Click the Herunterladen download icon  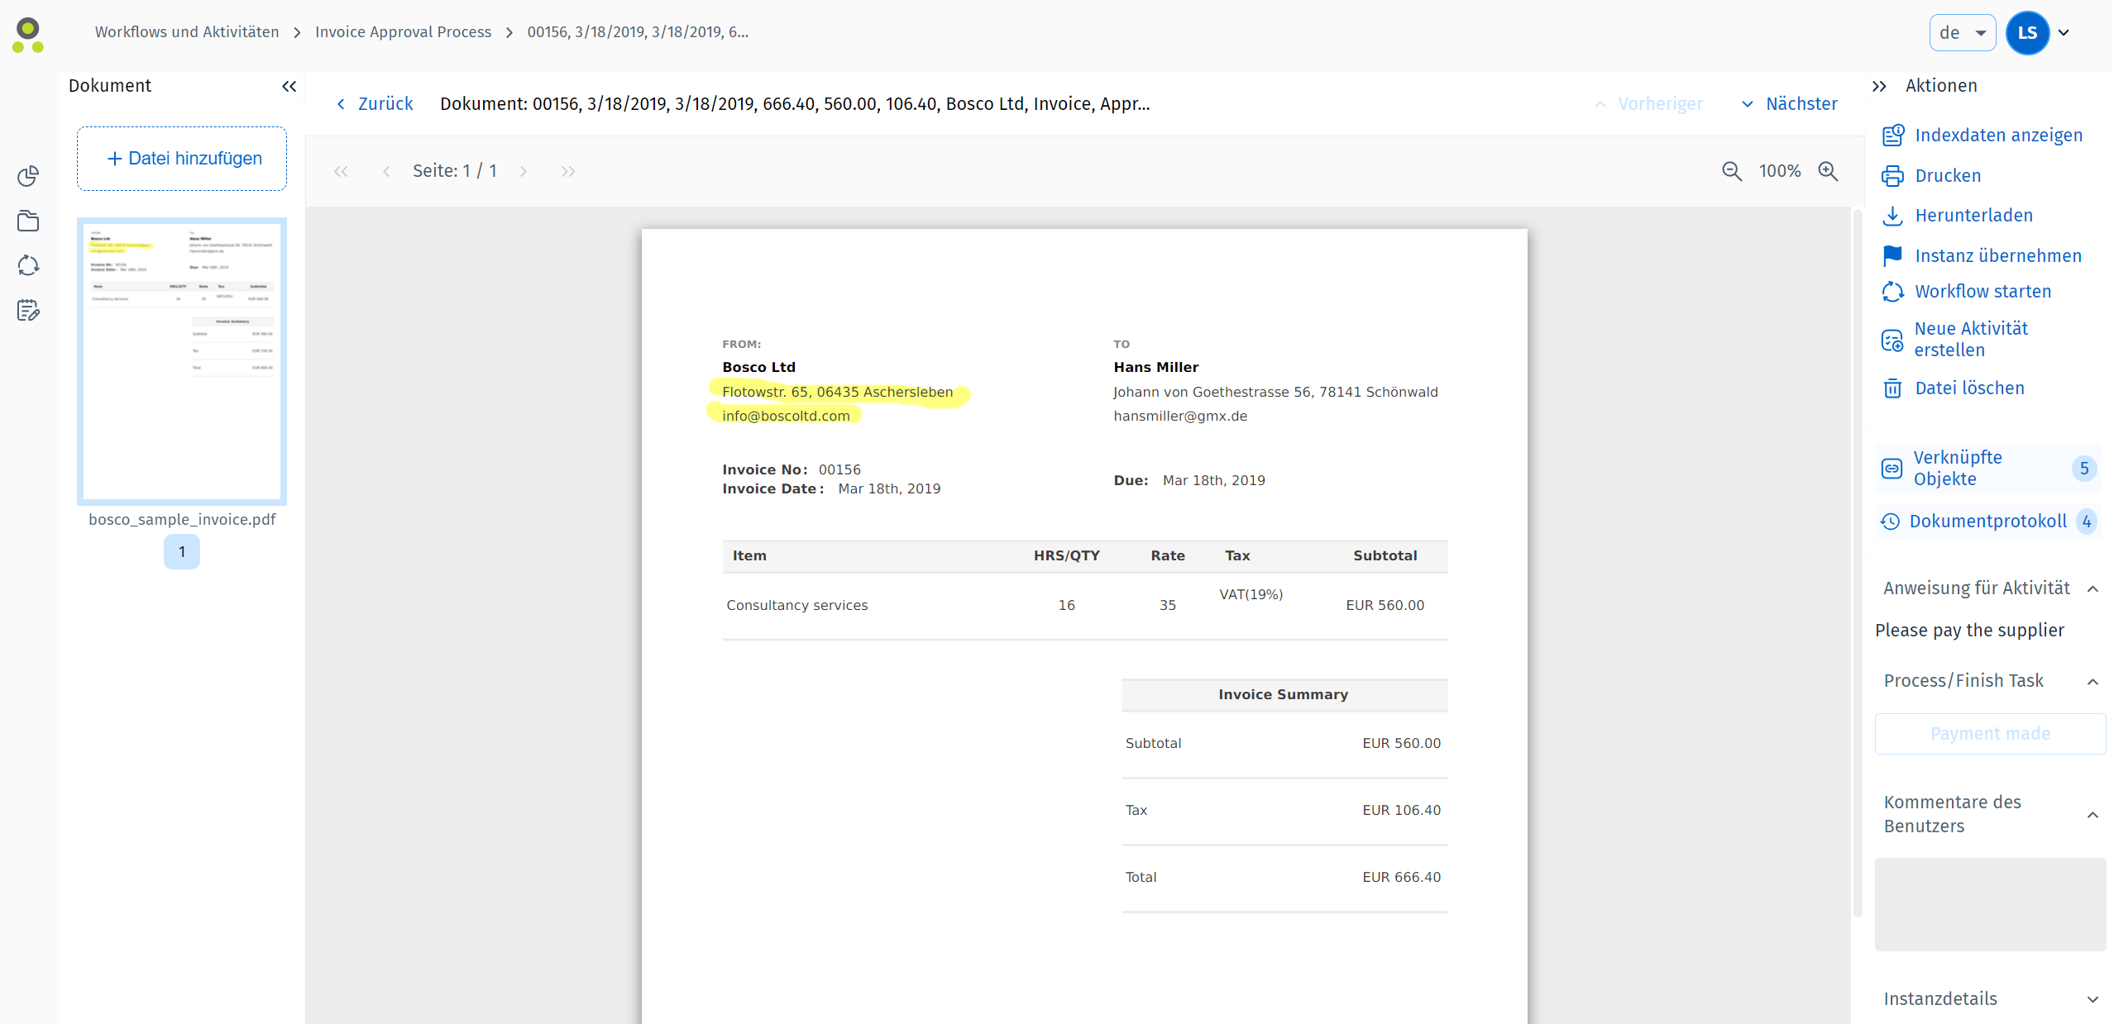coord(1892,216)
